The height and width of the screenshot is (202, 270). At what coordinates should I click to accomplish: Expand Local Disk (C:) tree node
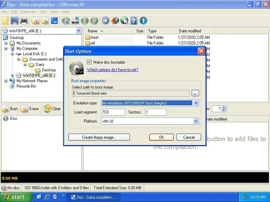point(12,54)
